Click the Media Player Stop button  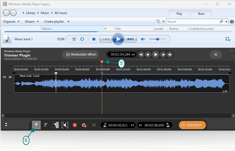pos(94,39)
